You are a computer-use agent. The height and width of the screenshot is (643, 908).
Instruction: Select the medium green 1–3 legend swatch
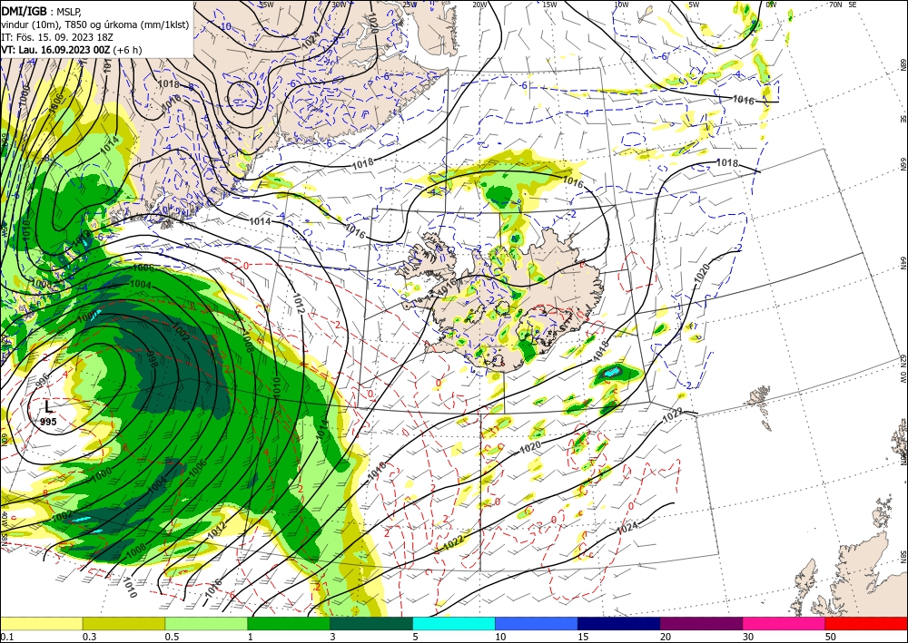click(x=289, y=623)
